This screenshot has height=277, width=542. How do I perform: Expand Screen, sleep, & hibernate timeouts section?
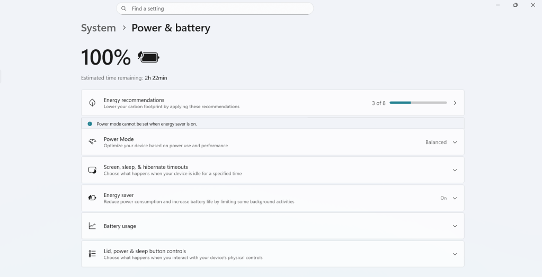point(455,170)
